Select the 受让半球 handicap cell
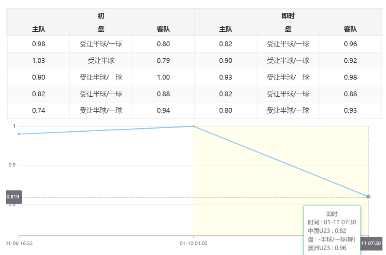Viewport: 386px width, 255px height. pyautogui.click(x=101, y=61)
